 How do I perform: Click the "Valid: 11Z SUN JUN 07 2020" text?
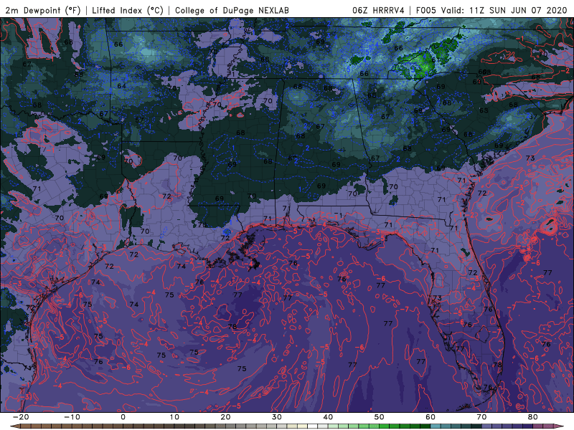tap(504, 10)
